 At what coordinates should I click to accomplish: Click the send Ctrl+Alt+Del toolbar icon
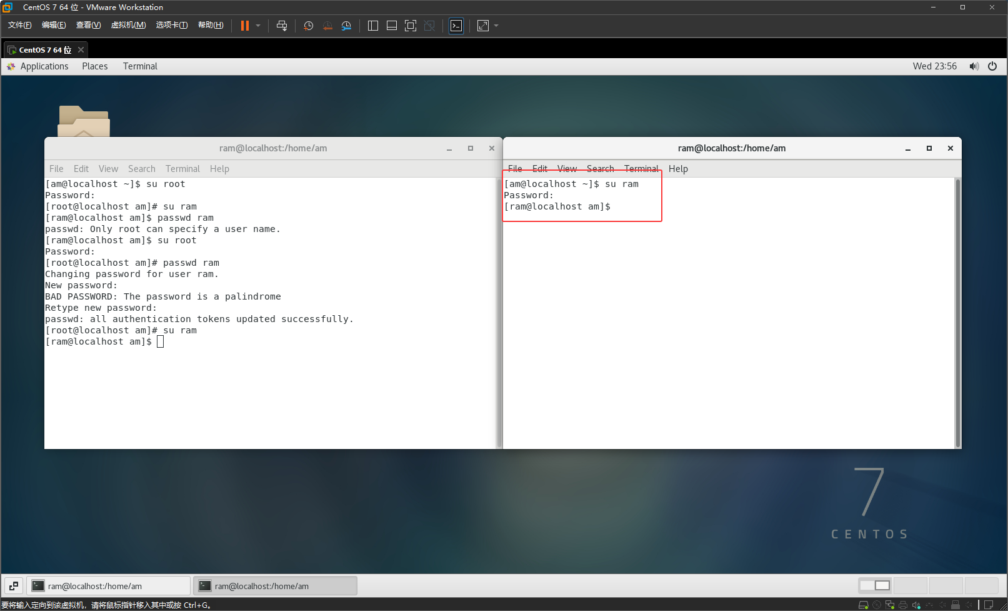(282, 26)
